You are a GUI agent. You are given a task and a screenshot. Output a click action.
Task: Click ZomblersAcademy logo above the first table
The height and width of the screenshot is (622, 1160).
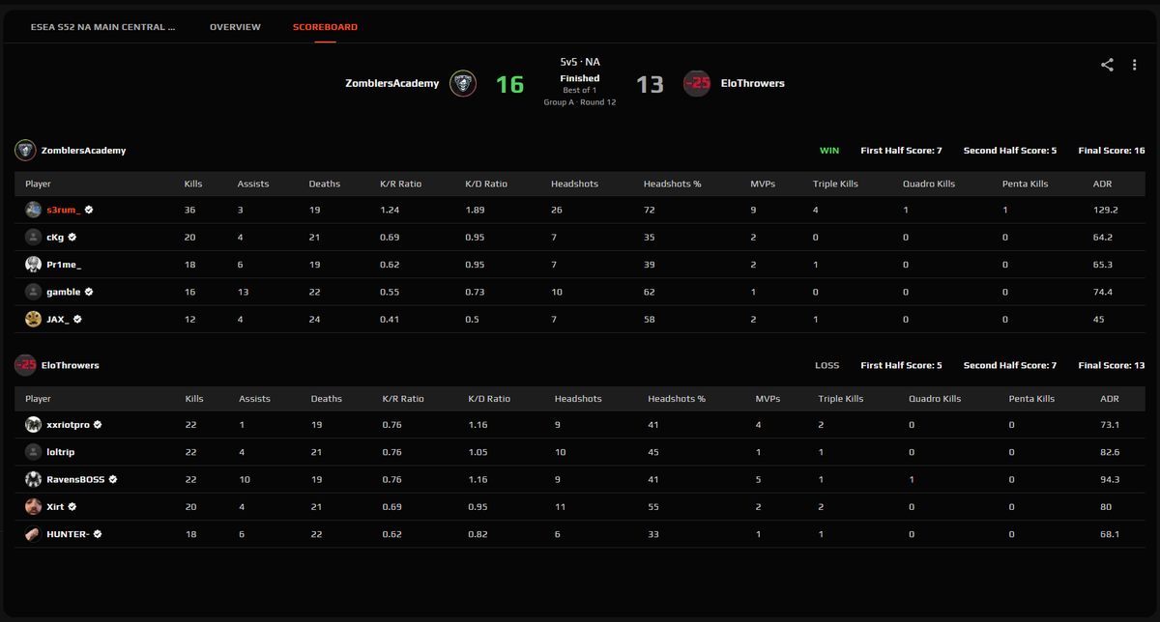click(26, 151)
